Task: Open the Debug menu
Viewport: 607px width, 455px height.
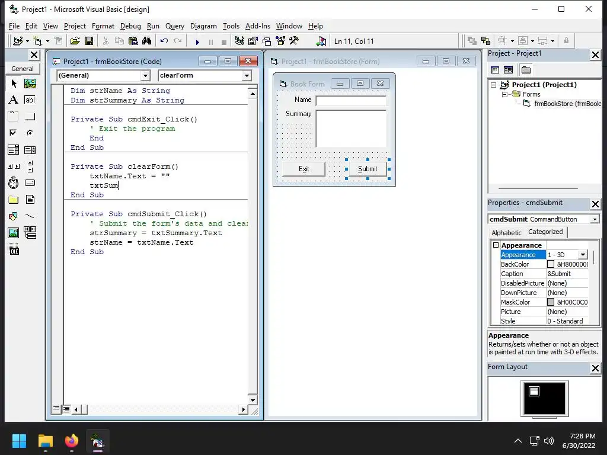Action: [x=130, y=26]
